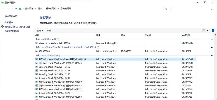Click 程序和功能 in breadcrumb
The image size is (217, 100).
[51, 9]
